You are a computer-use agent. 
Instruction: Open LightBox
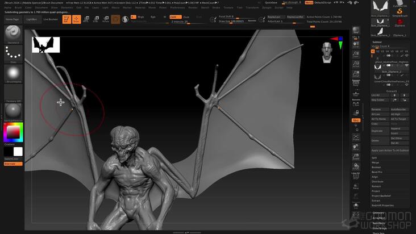tap(32, 19)
